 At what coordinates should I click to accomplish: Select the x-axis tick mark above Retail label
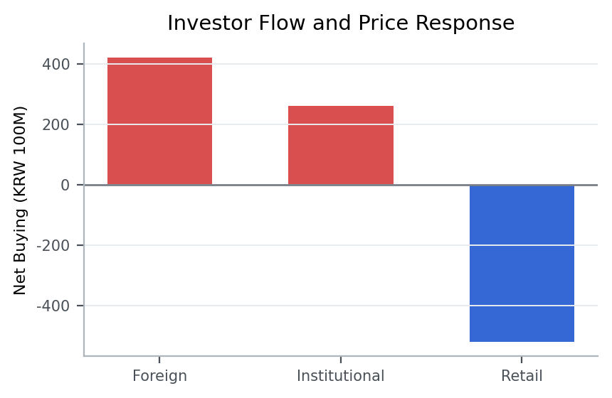tap(522, 359)
